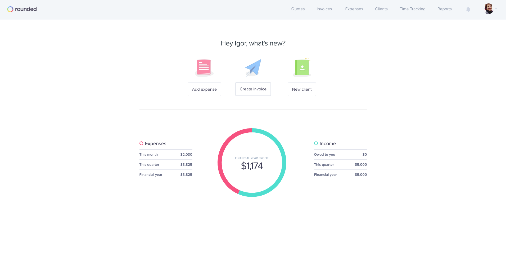The width and height of the screenshot is (506, 258).
Task: Open the Quotes menu
Action: (298, 9)
